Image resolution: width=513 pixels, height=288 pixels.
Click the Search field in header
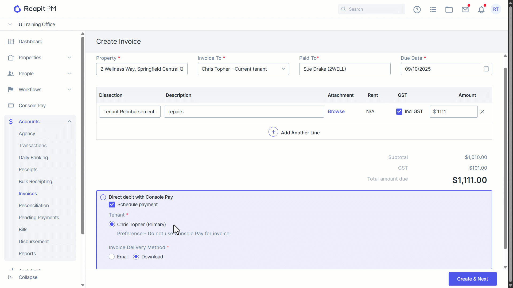(371, 9)
